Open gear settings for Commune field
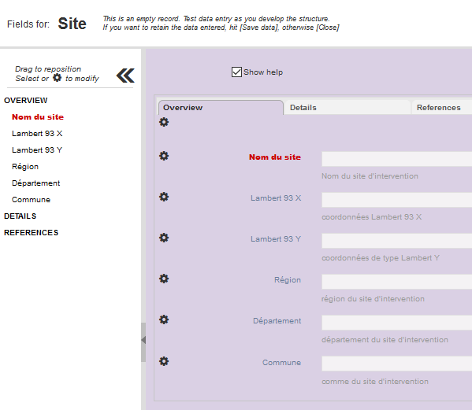472x410 pixels. [x=164, y=361]
